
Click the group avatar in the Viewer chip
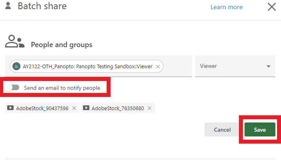(16, 66)
